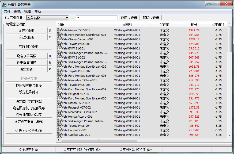Viewport: 234px width, 154px height.
Task: Open the 编辑 menu
Action: [17, 11]
